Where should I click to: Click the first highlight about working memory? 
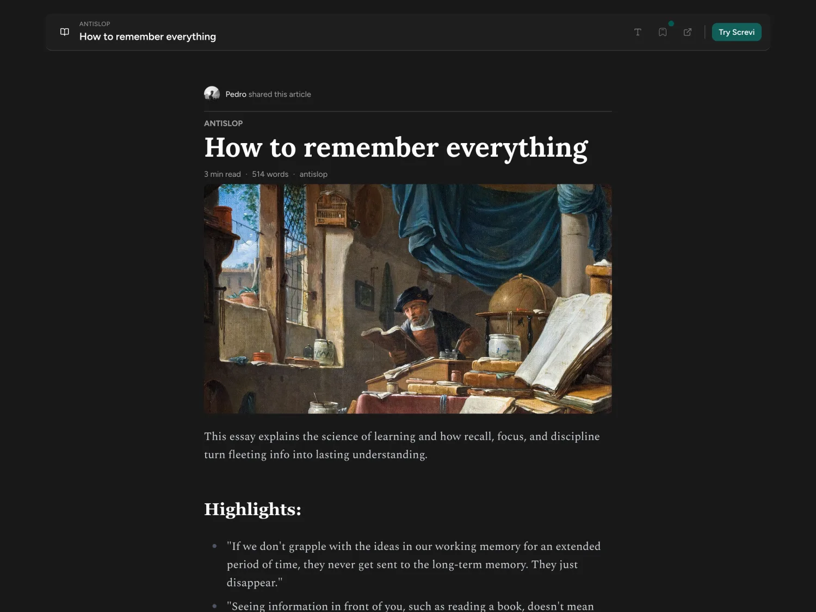[x=413, y=564]
